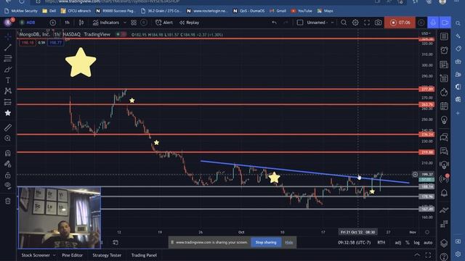Open the object tree layers icon
The image size is (465, 261).
(x=444, y=243)
